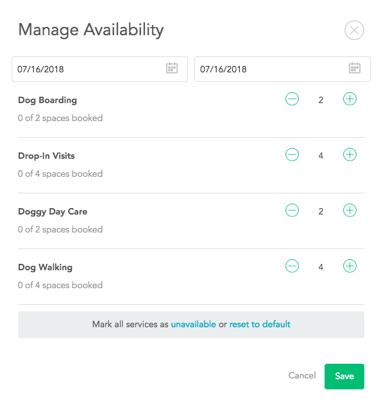Reduce Drop-In Visits spaces using minus
The image size is (381, 406).
click(x=292, y=154)
